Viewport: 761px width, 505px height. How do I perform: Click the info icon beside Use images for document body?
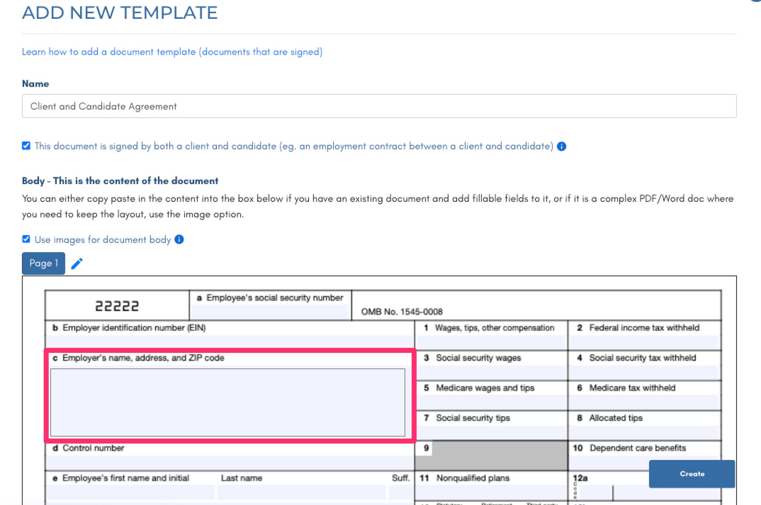(178, 240)
